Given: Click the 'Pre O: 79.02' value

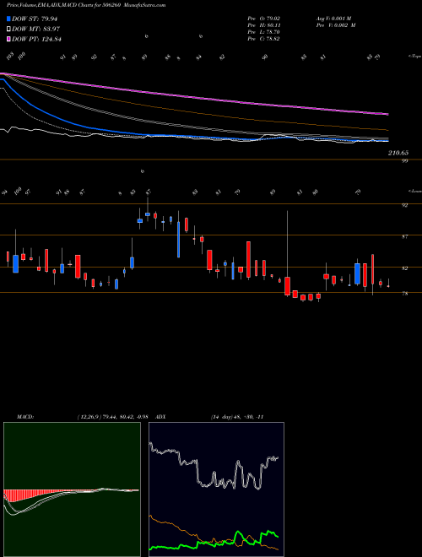Looking at the screenshot, I should (x=263, y=18).
